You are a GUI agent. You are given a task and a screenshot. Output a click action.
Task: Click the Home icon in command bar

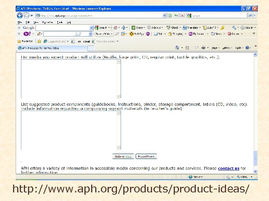click(177, 48)
